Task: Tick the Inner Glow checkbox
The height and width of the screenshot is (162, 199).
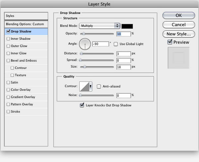Action: [8, 53]
